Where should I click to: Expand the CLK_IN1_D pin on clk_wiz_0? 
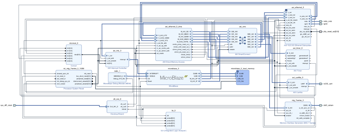point(108,107)
